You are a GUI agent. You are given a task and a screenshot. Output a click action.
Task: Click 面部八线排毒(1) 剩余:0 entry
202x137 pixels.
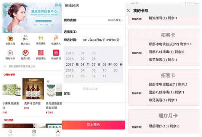(x=167, y=52)
